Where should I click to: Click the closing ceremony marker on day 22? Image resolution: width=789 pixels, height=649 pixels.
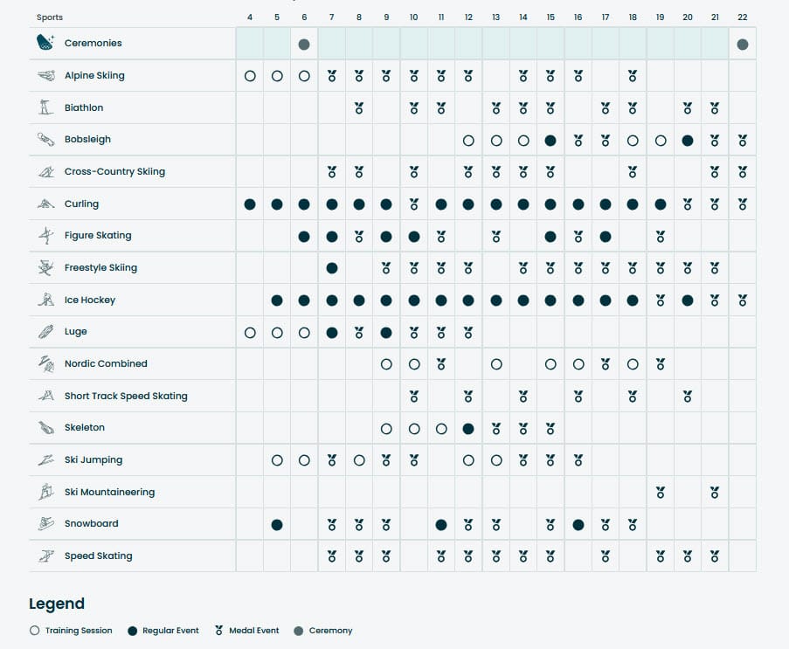click(743, 45)
